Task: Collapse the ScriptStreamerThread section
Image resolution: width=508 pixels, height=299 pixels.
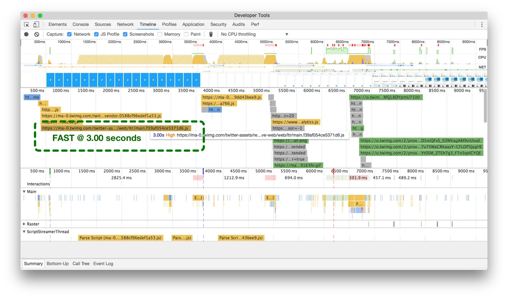Action: pos(24,232)
